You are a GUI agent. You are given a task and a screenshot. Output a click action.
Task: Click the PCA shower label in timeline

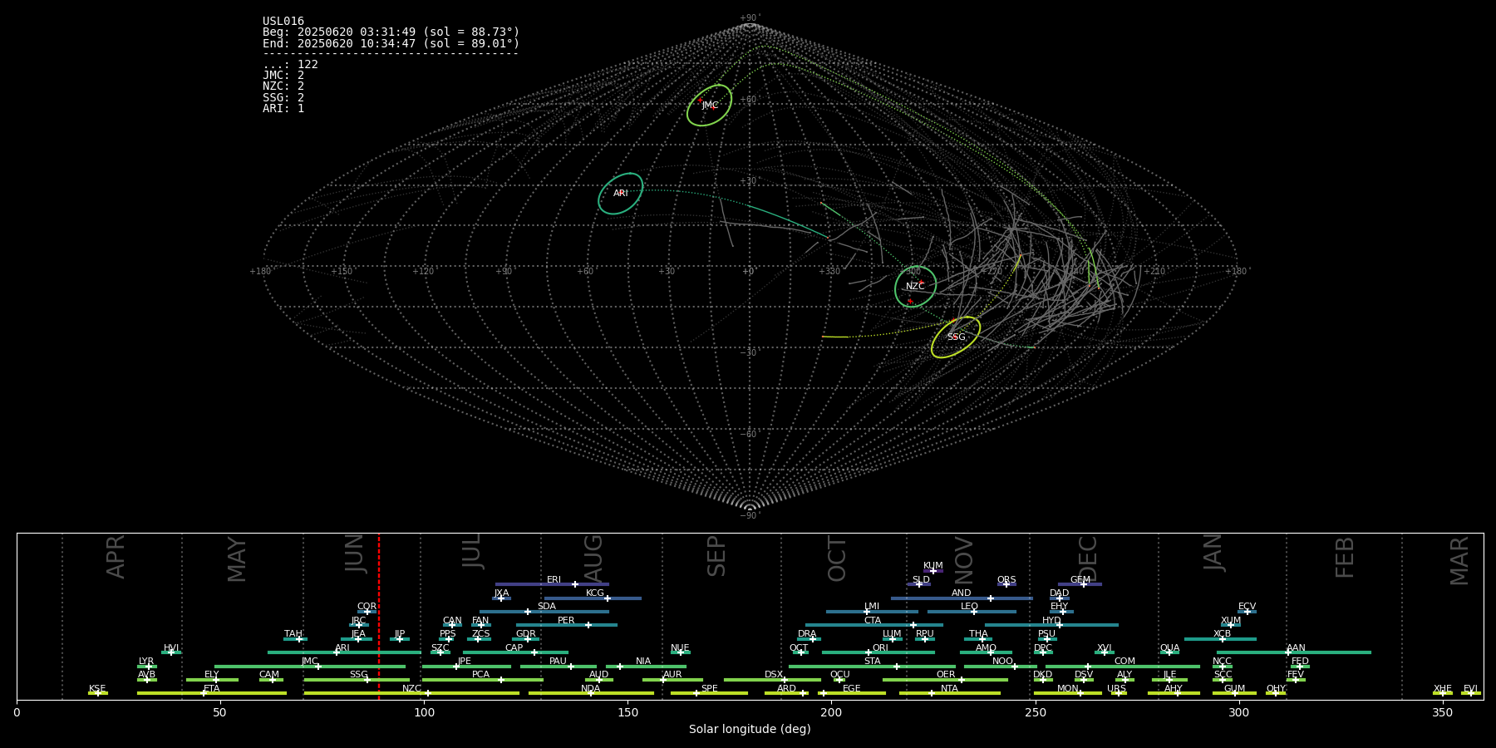click(480, 675)
